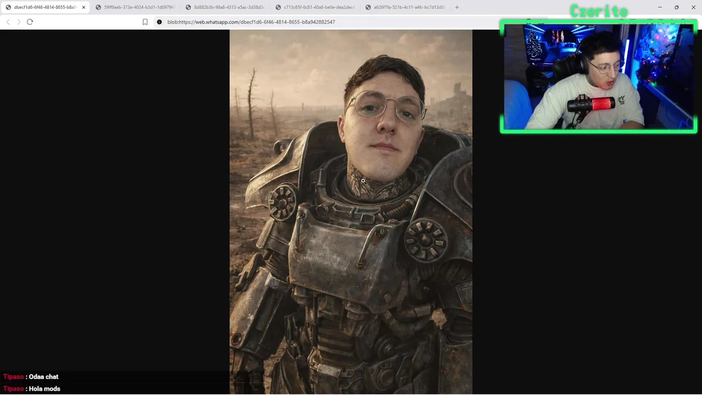
Task: View site information icon in address bar
Action: pyautogui.click(x=159, y=22)
